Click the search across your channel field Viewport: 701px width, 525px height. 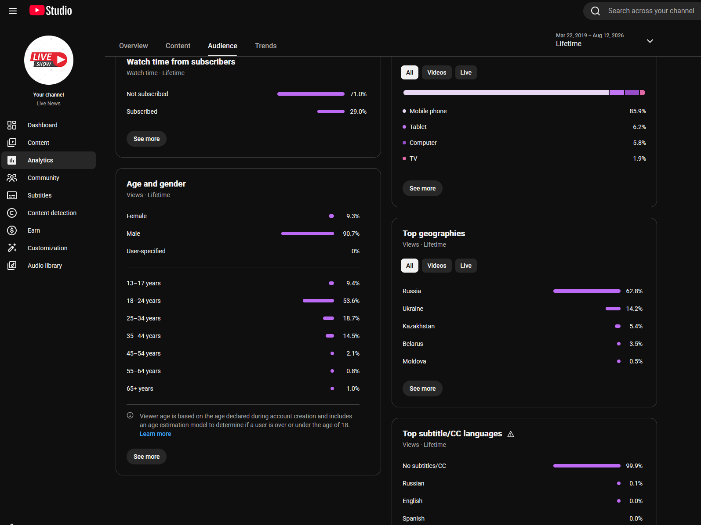650,11
